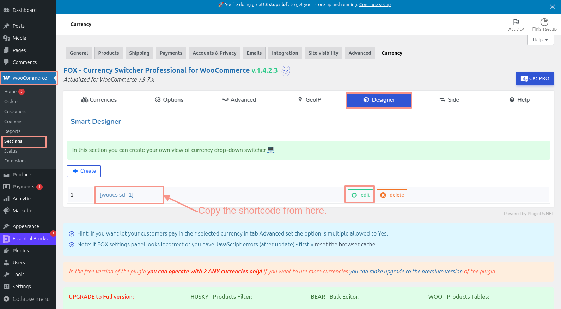Switch to Integration tab
561x309 pixels.
[x=285, y=53]
